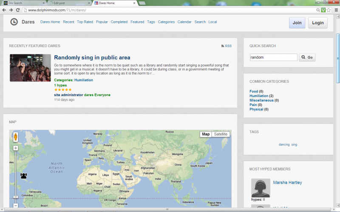Open the Chrome menu icon
This screenshot has width=340, height=212.
click(336, 10)
